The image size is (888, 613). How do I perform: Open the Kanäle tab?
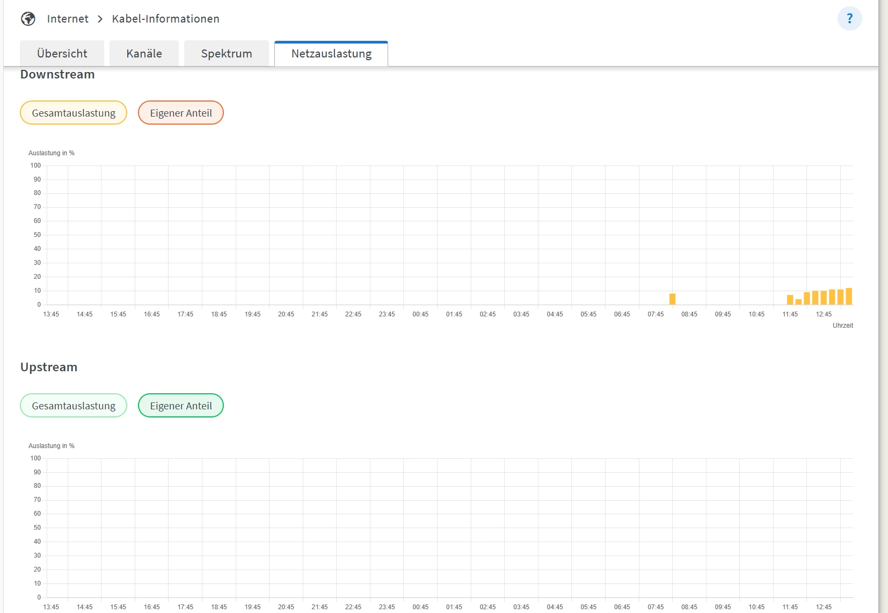pos(144,54)
